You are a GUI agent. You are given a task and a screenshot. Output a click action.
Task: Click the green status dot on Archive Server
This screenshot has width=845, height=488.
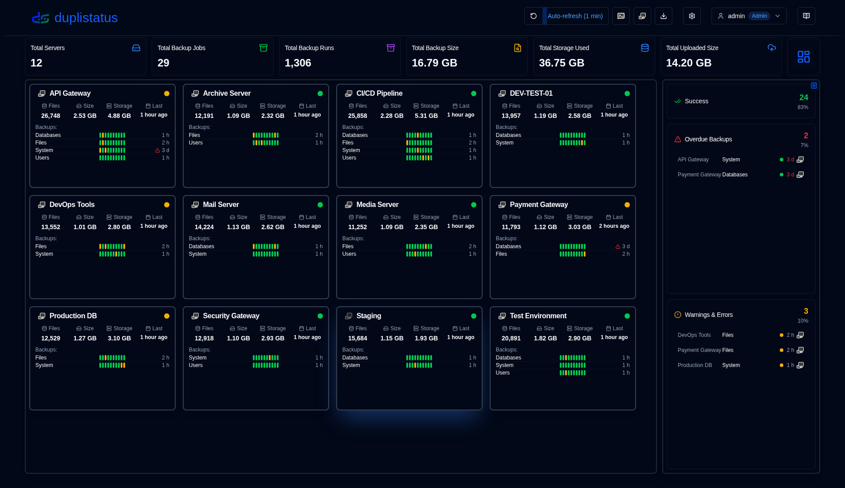(320, 94)
